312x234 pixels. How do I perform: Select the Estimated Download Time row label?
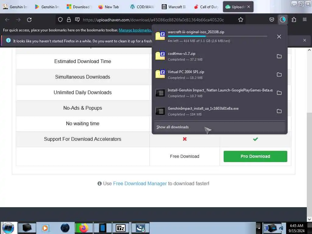[83, 61]
